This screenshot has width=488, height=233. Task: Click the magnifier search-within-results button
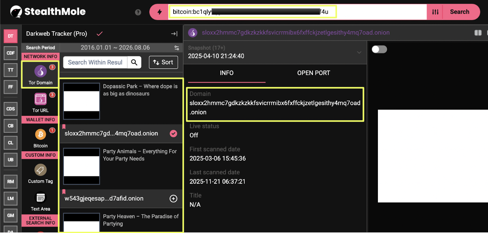pos(134,62)
